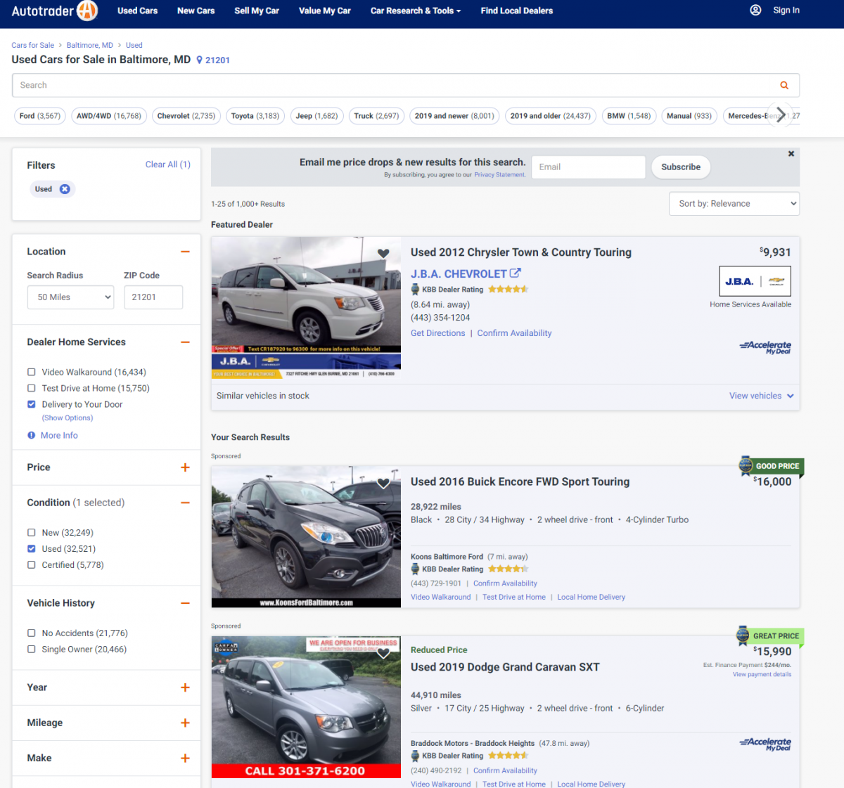
Task: Click the orange search magnifier icon
Action: [x=784, y=85]
